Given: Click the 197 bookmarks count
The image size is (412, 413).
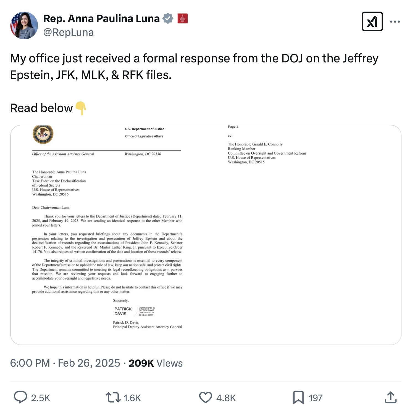Looking at the screenshot, I should [316, 398].
